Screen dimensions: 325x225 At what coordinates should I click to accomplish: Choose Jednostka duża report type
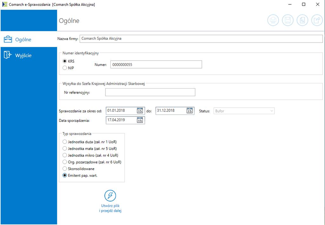(65, 142)
